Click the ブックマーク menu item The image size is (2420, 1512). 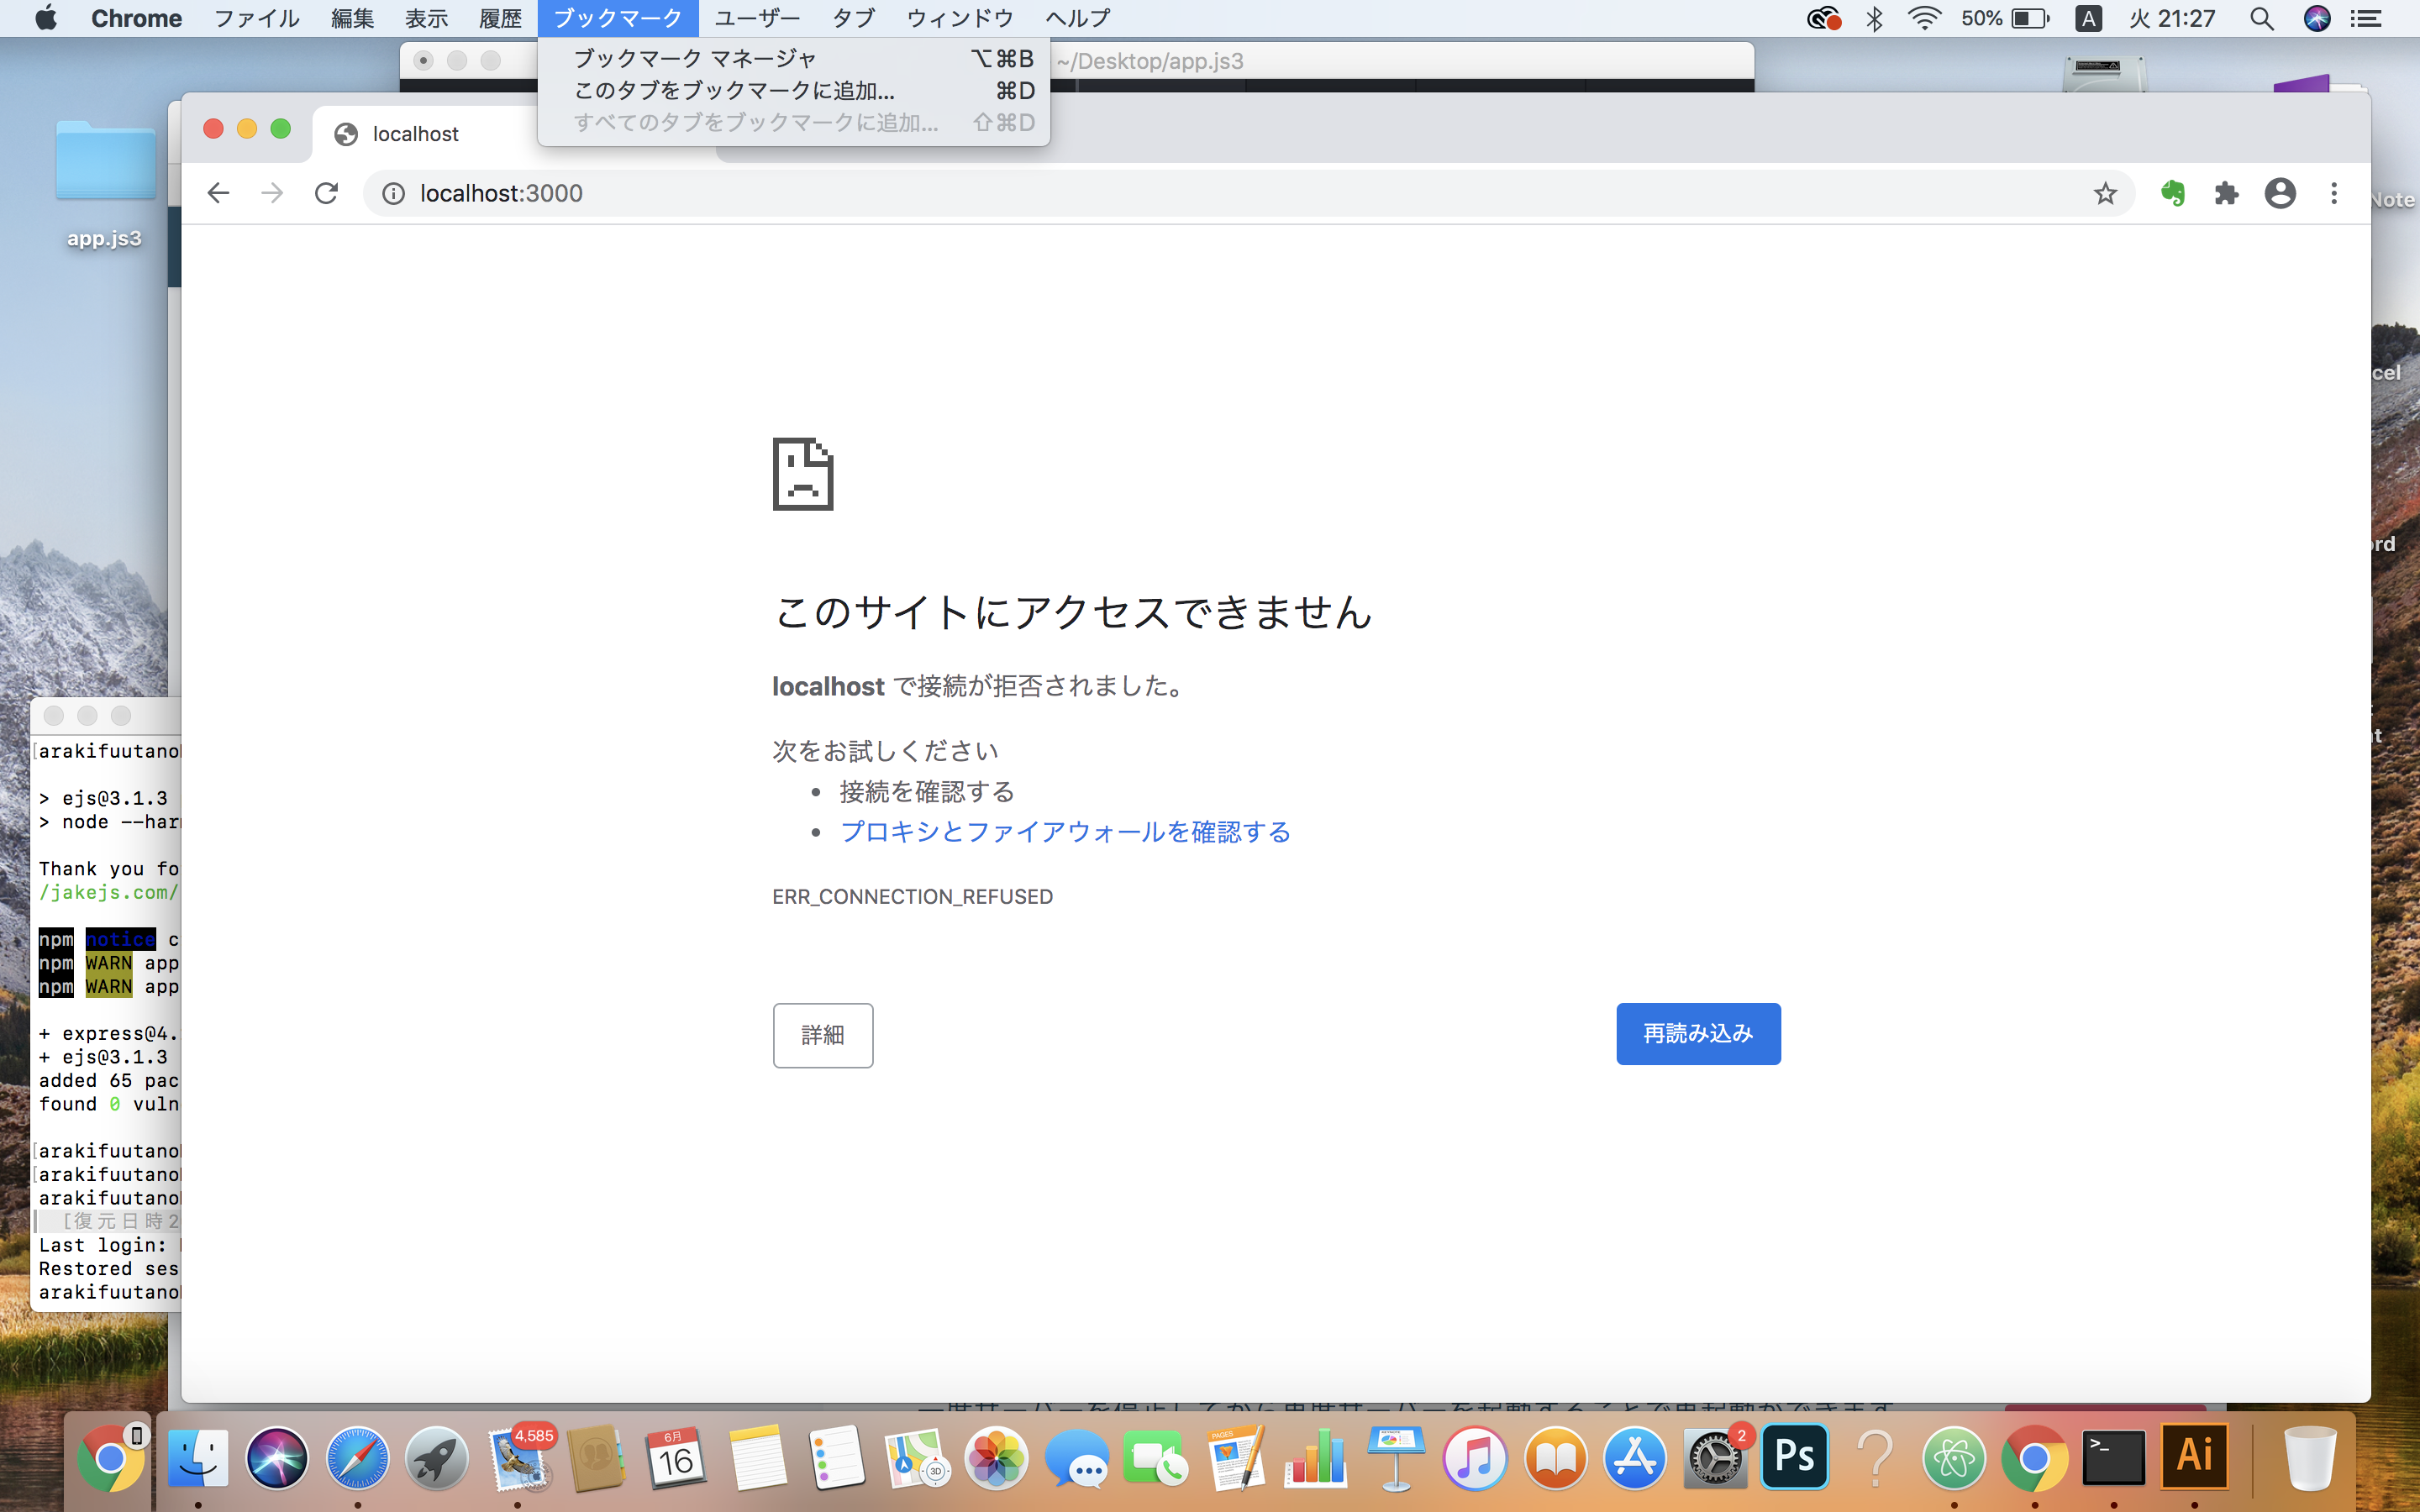coord(618,18)
